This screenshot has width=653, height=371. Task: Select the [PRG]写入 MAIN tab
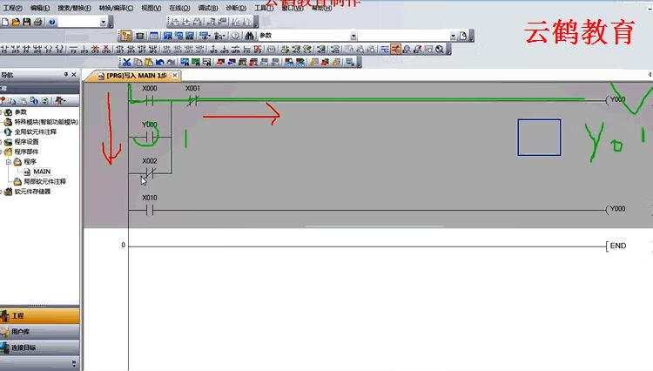[132, 76]
